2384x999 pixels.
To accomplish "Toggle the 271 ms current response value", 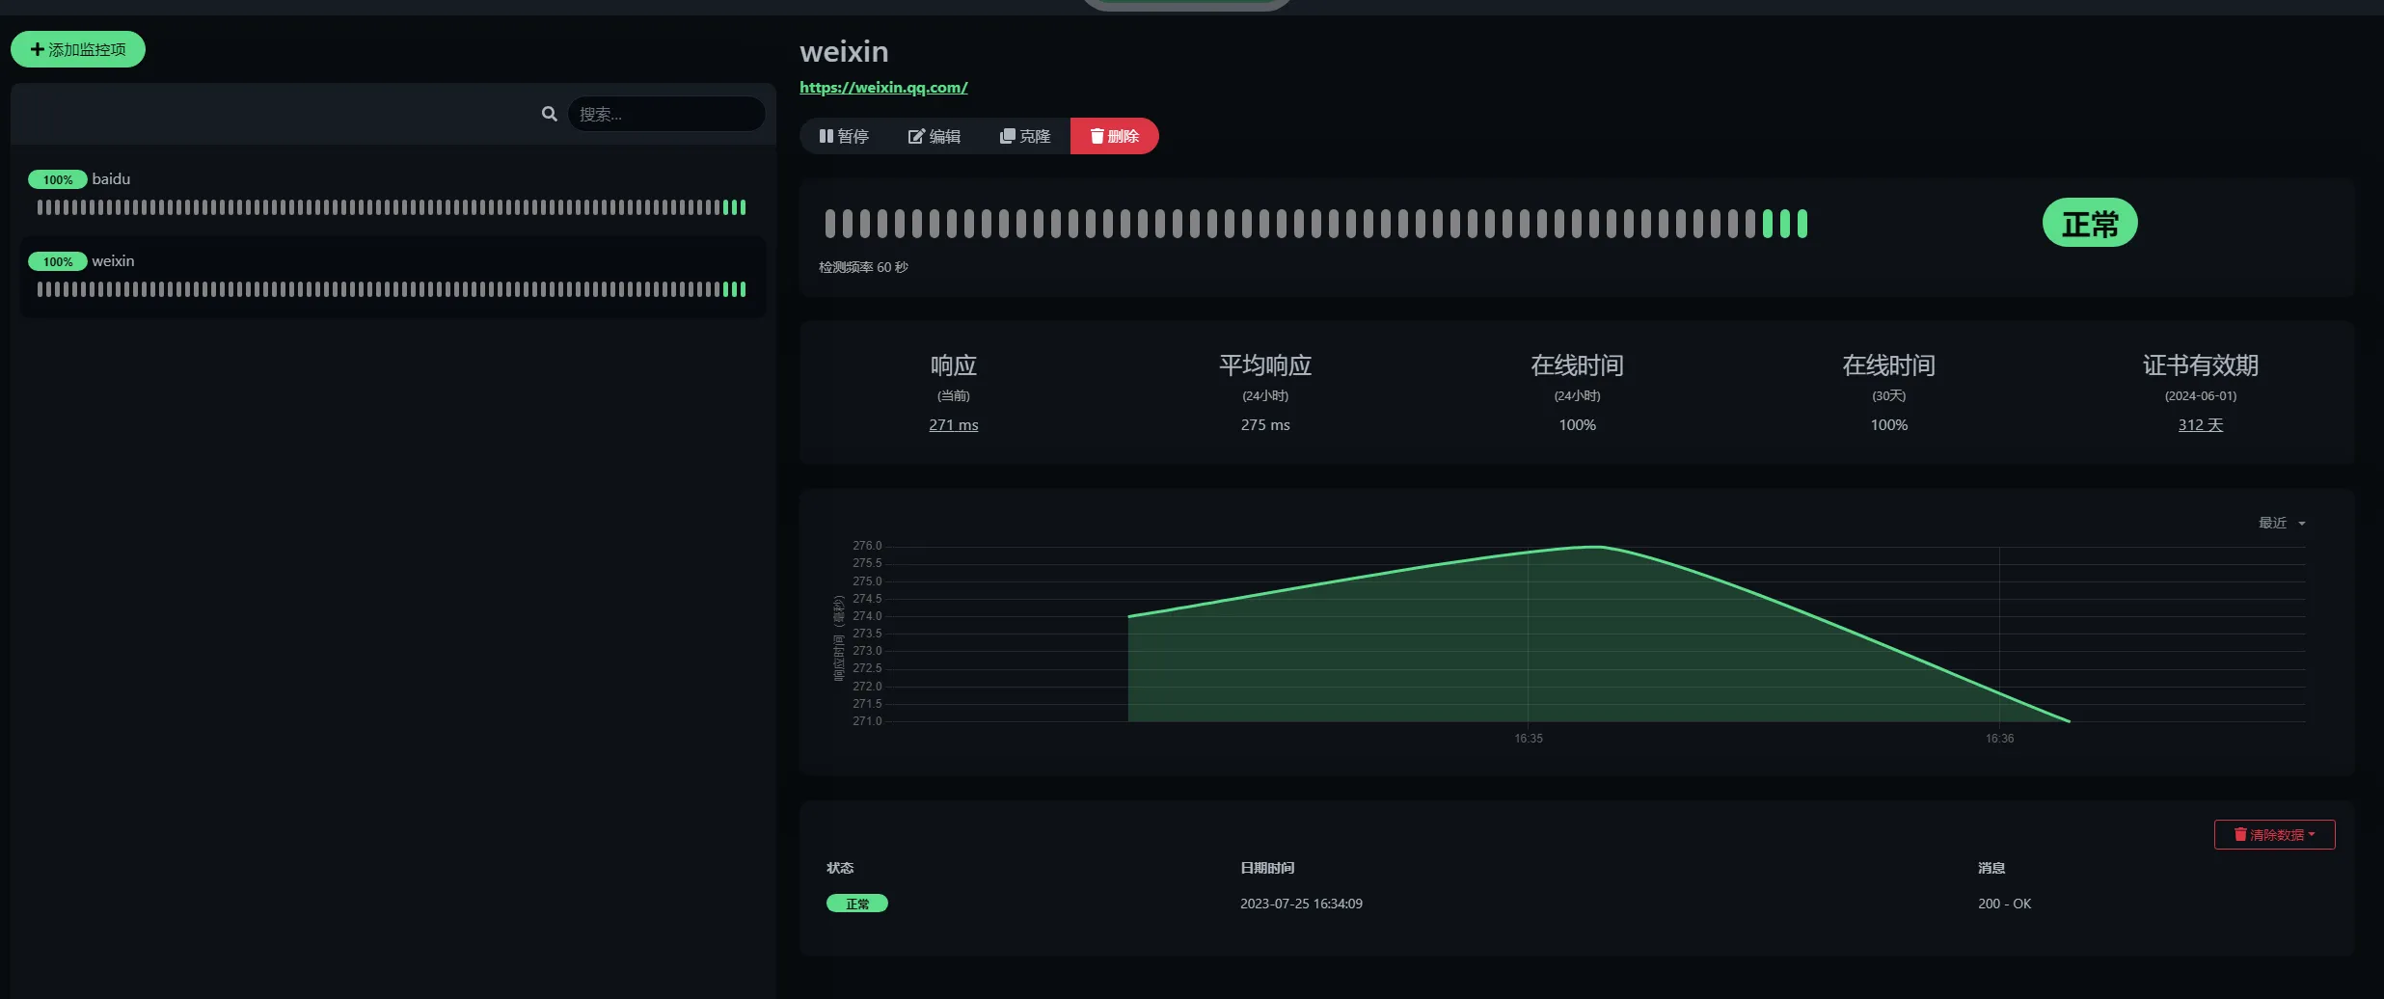I will [953, 424].
